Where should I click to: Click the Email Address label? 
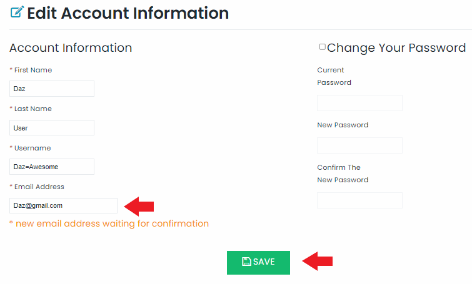tap(39, 187)
